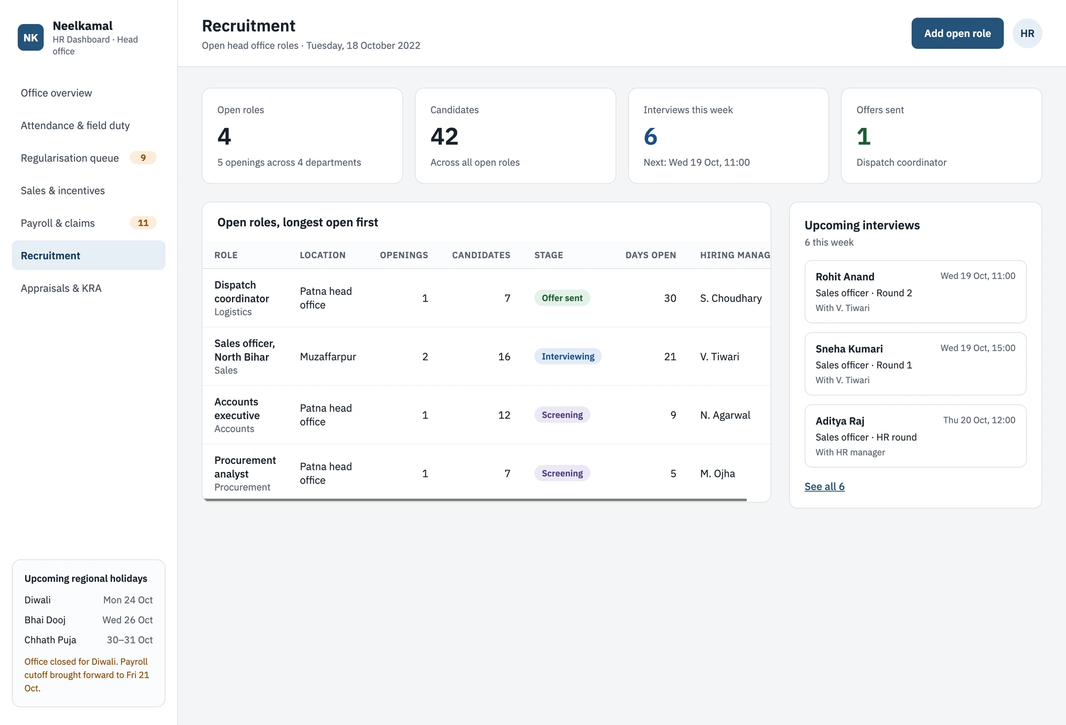
Task: Navigate to Sales & incentives
Action: click(x=88, y=191)
